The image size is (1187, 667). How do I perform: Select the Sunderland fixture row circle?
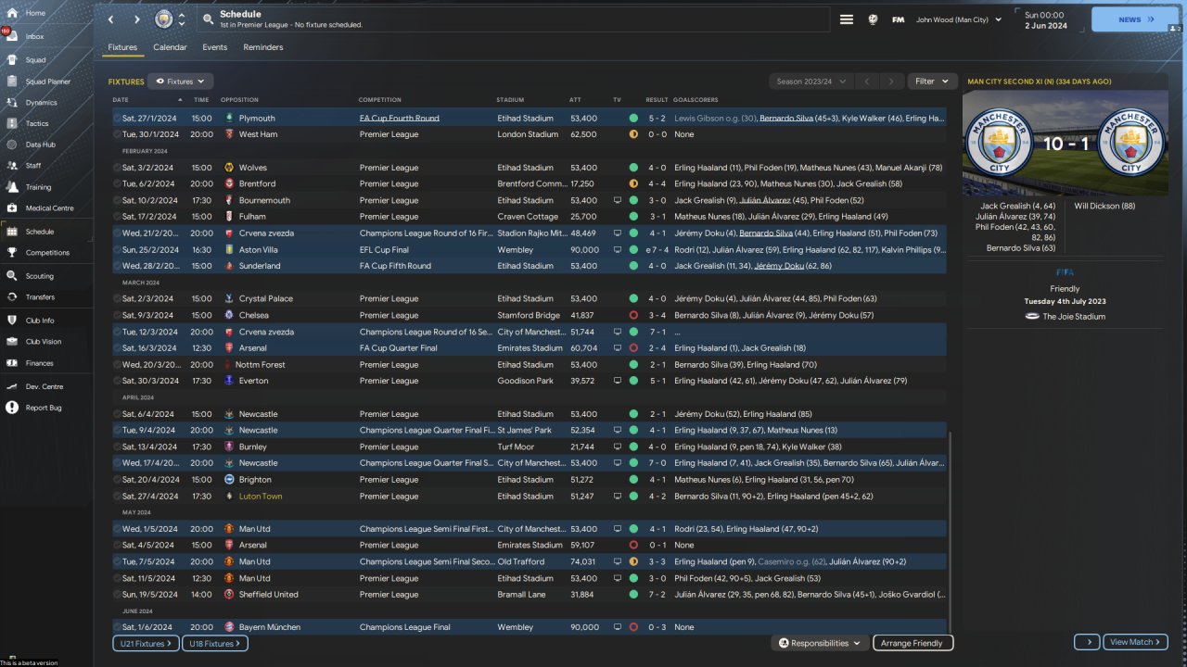coord(118,266)
